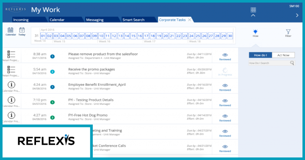Select the Act Now button
This screenshot has height=160, width=305.
point(283,55)
